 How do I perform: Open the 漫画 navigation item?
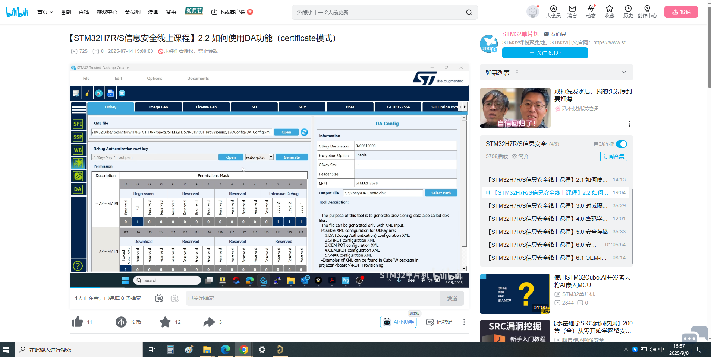pos(153,12)
